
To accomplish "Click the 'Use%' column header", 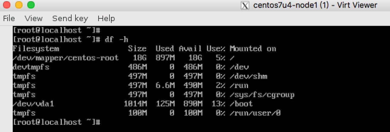I will 216,49.
